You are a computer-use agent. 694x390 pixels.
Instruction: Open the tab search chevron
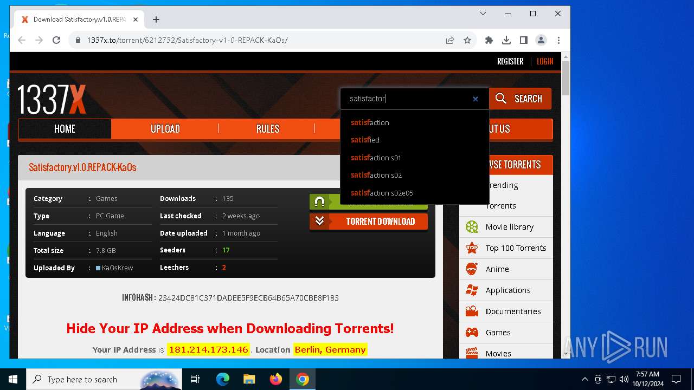(x=483, y=14)
